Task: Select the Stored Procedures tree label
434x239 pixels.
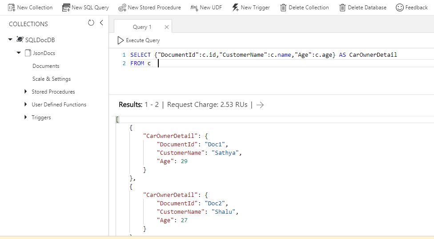Action: coord(53,92)
